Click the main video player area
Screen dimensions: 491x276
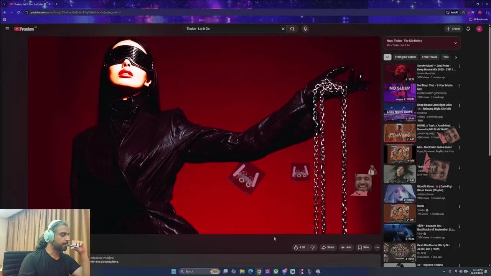point(204,135)
